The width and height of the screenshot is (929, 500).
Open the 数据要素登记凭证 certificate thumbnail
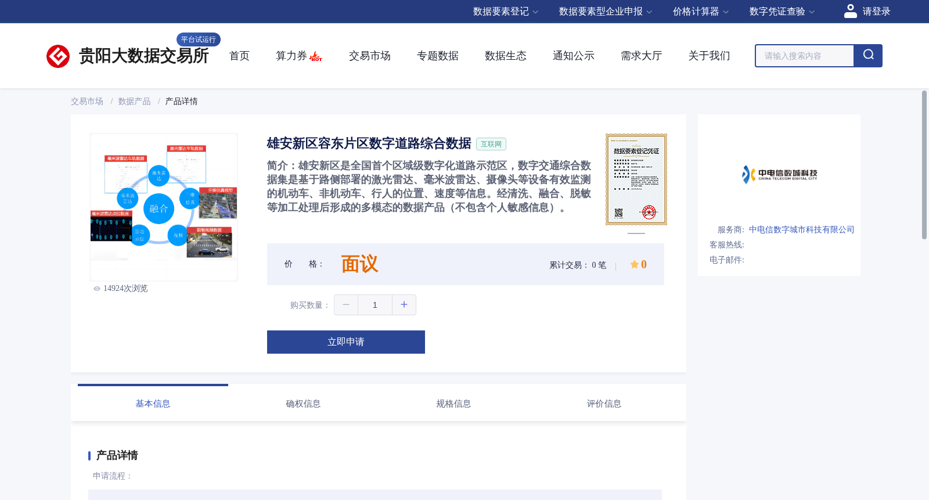coord(636,179)
